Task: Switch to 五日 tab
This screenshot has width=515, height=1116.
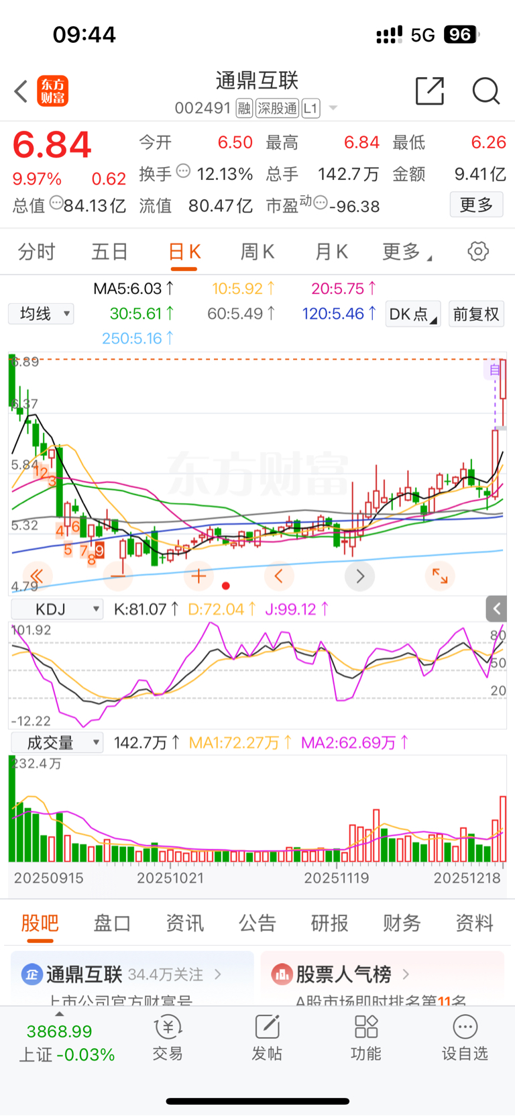Action: pos(110,252)
